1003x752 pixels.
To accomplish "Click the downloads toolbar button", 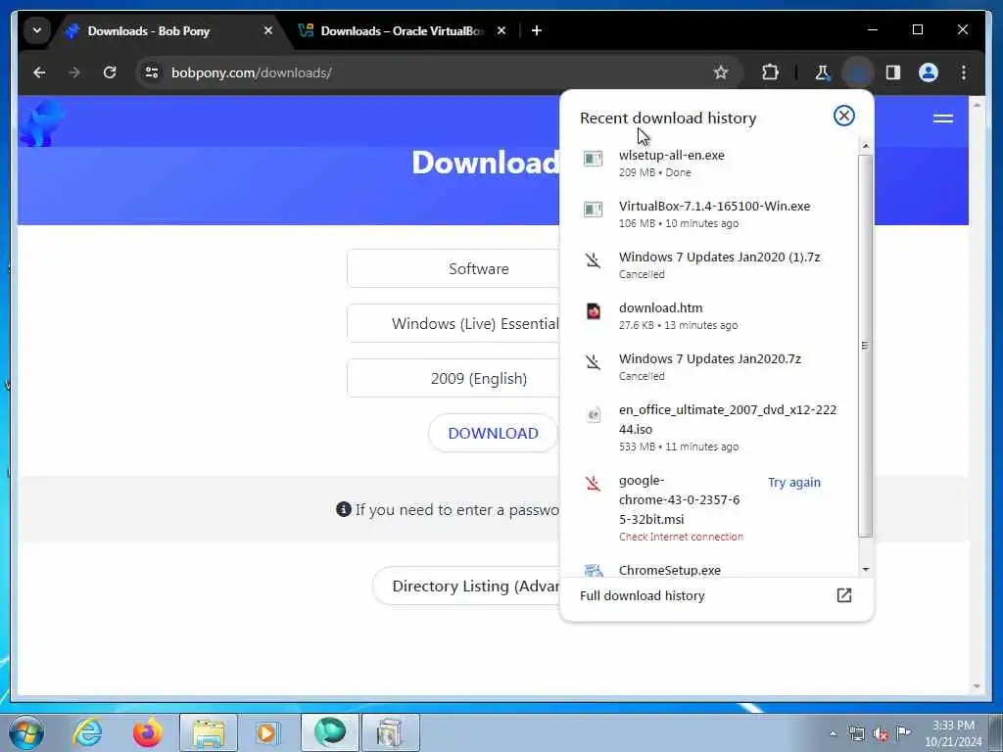I will 858,72.
